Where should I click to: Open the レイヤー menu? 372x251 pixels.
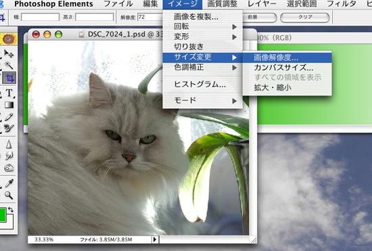(262, 4)
